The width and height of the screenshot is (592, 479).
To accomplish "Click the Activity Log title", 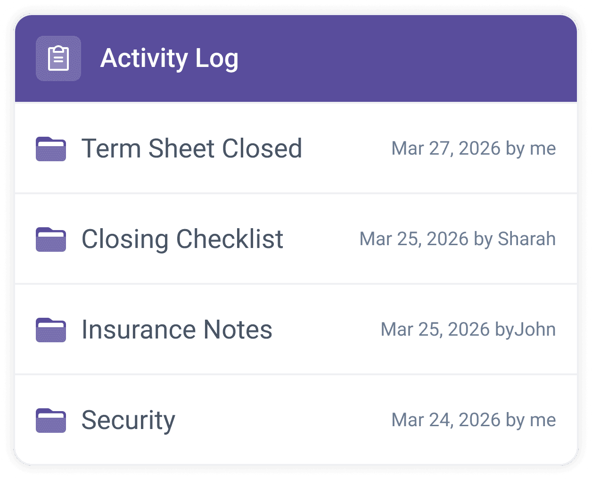I will click(169, 58).
